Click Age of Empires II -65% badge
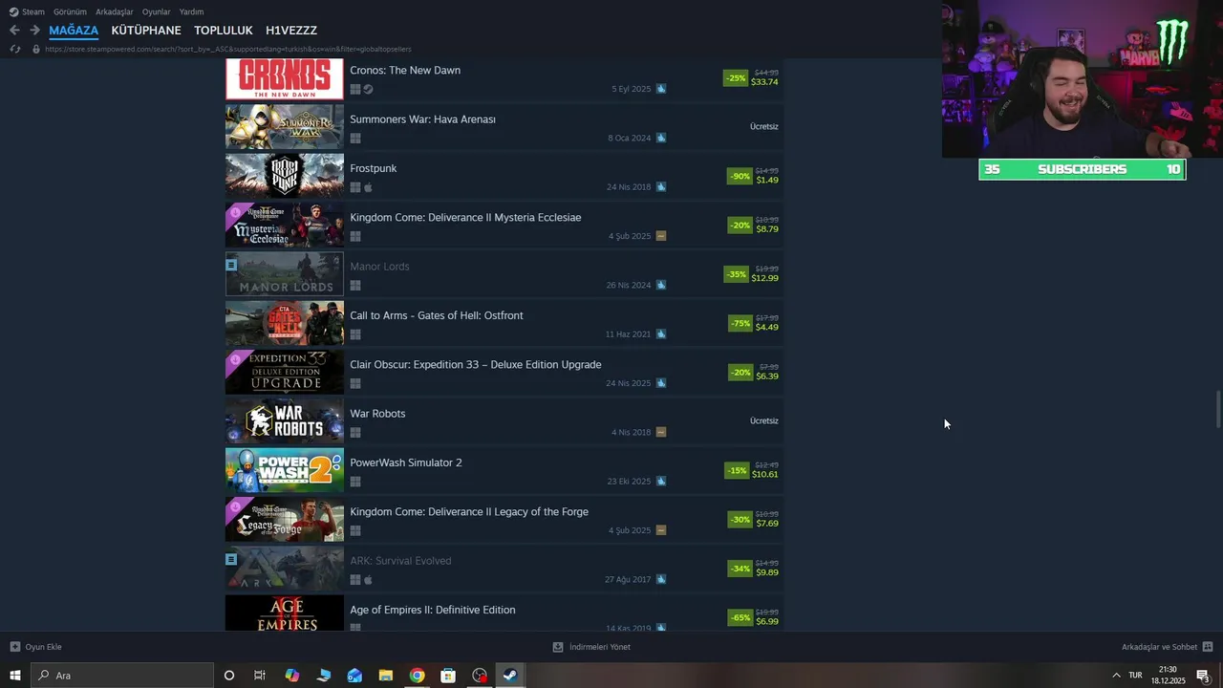 point(740,617)
